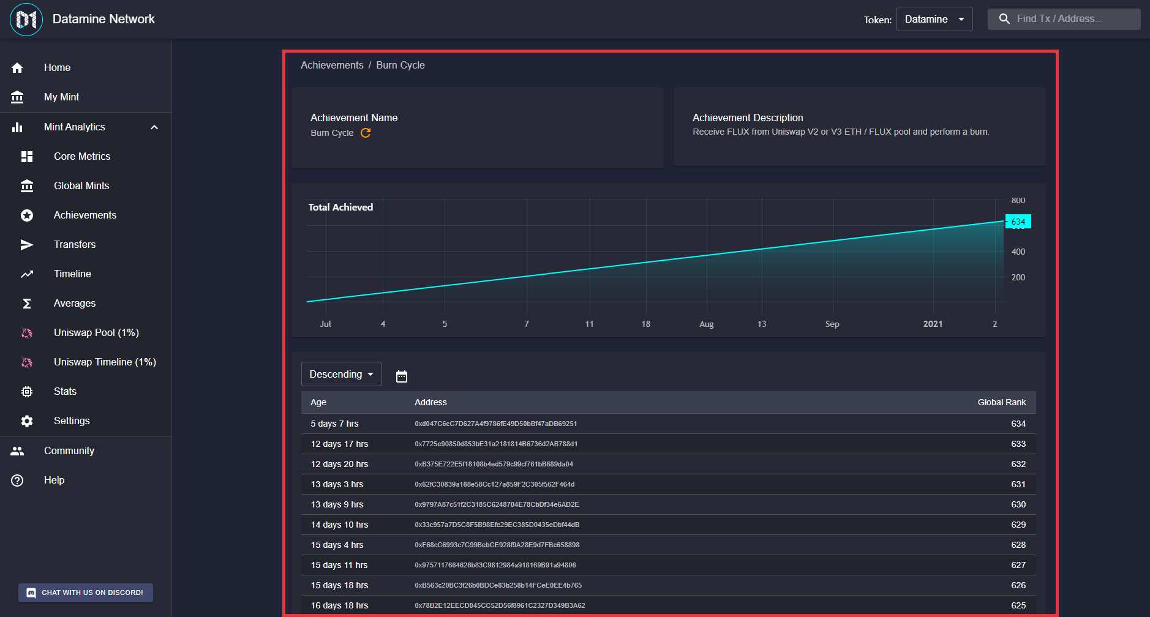This screenshot has height=617, width=1150.
Task: Click address 0xB563c20BC3f26b0BDCe83b258b14FCeE0EE4b765
Action: (498, 585)
